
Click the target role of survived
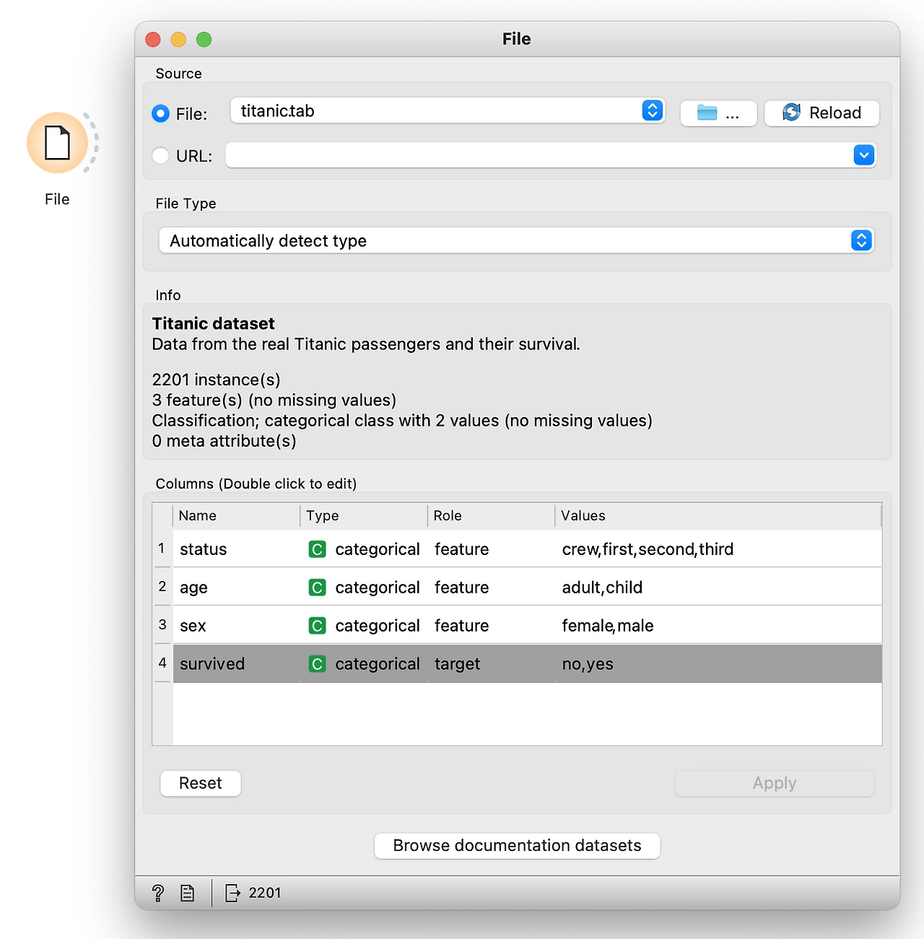point(492,664)
